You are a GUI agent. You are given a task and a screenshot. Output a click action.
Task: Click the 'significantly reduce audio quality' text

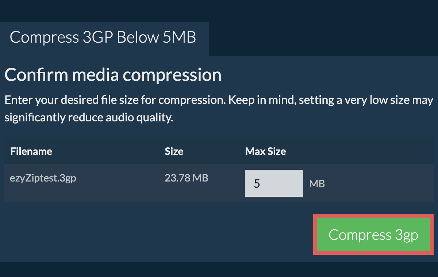pos(88,118)
